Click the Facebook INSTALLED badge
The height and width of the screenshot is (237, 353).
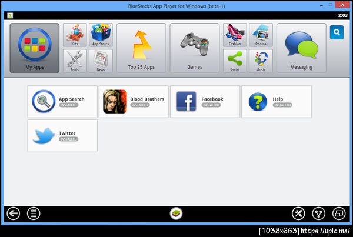211,105
